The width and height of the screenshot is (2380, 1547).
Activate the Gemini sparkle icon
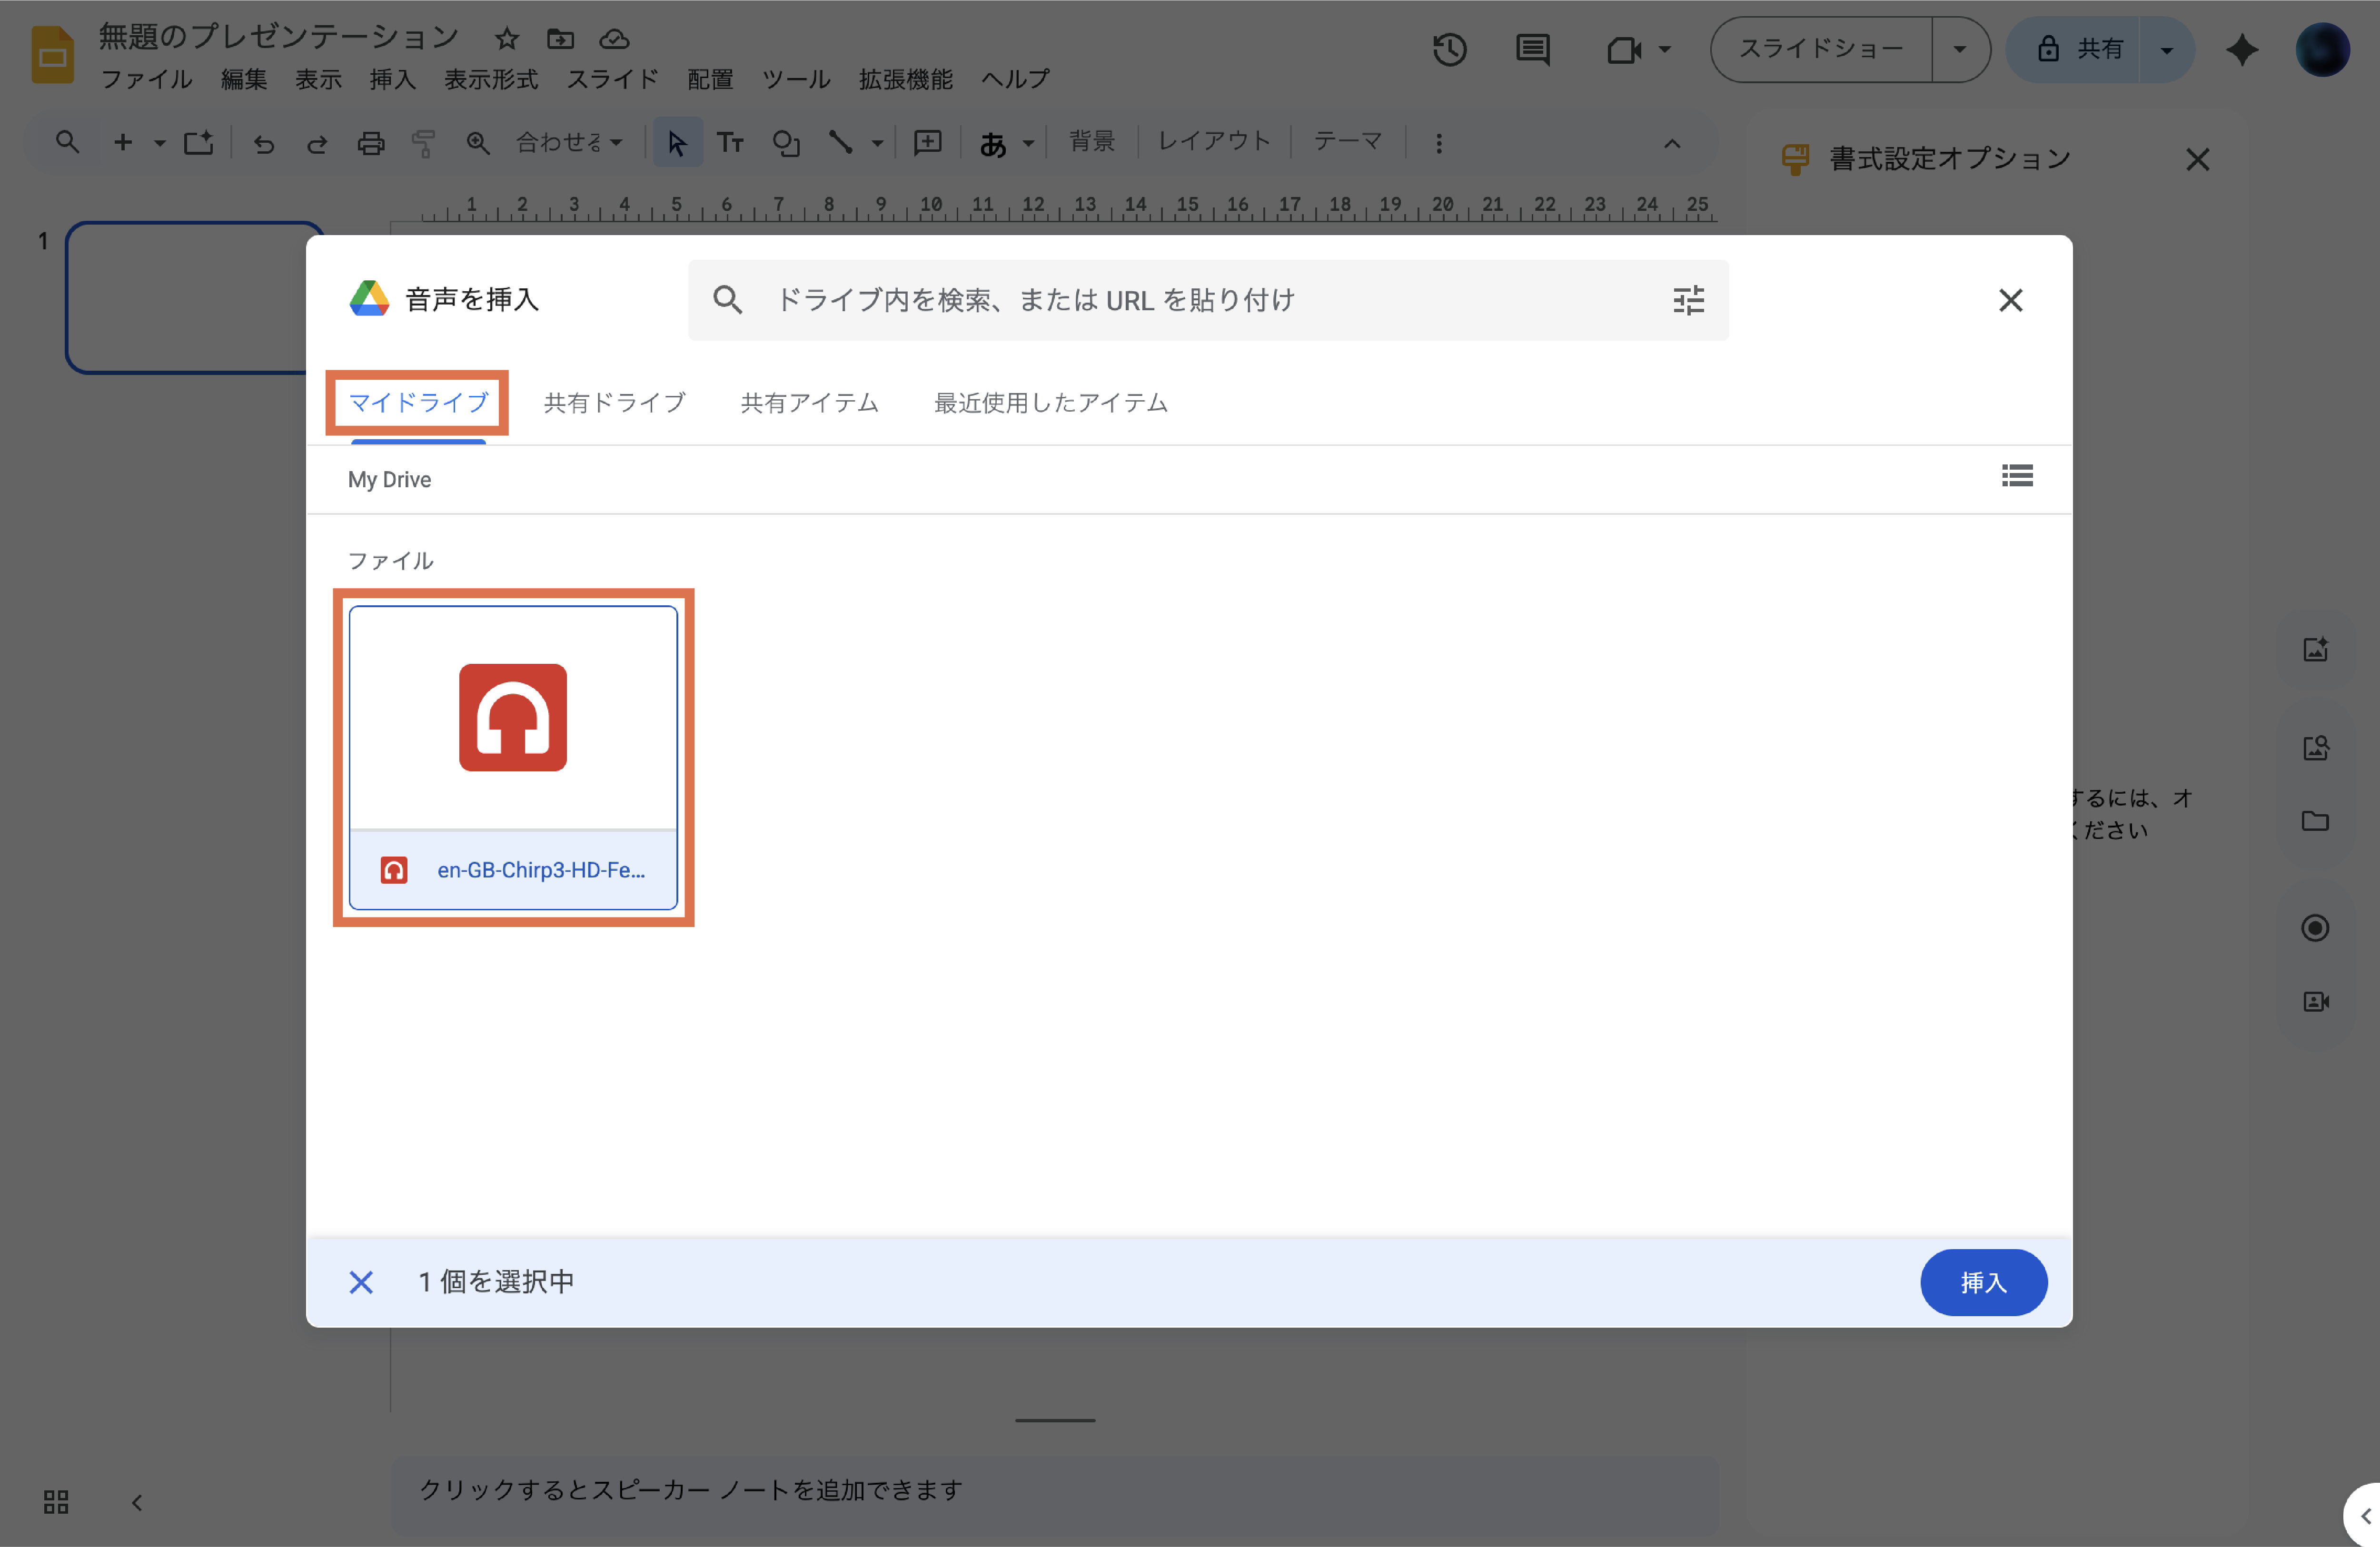2242,49
